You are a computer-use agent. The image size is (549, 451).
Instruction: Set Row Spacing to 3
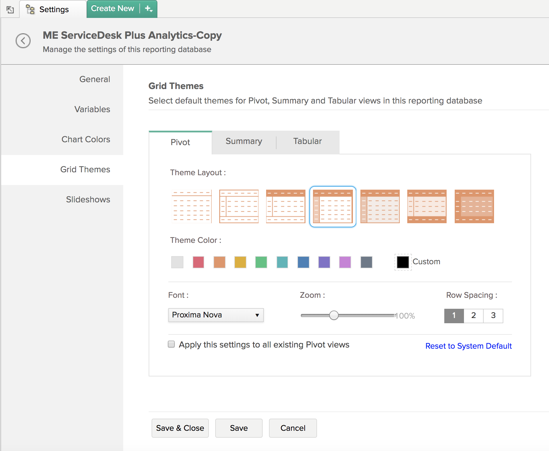pos(493,316)
